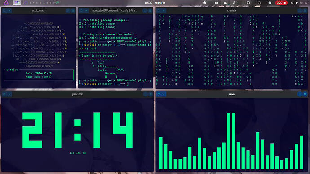The image size is (310, 174).
Task: Open new tab in ascii_moon window
Action: coord(4,11)
